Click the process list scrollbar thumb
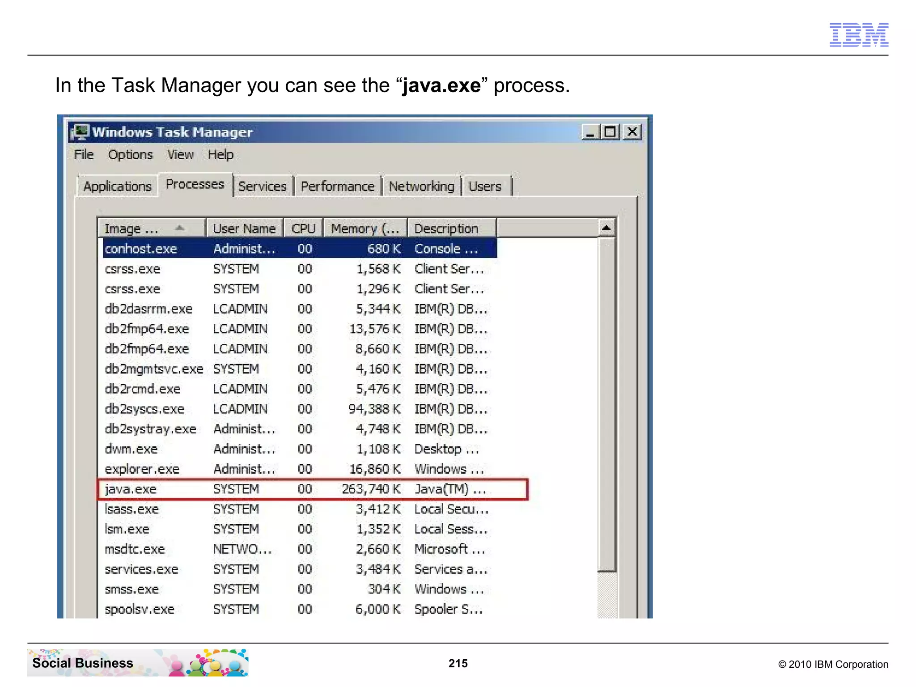Viewport: 916px width, 687px height. 607,404
